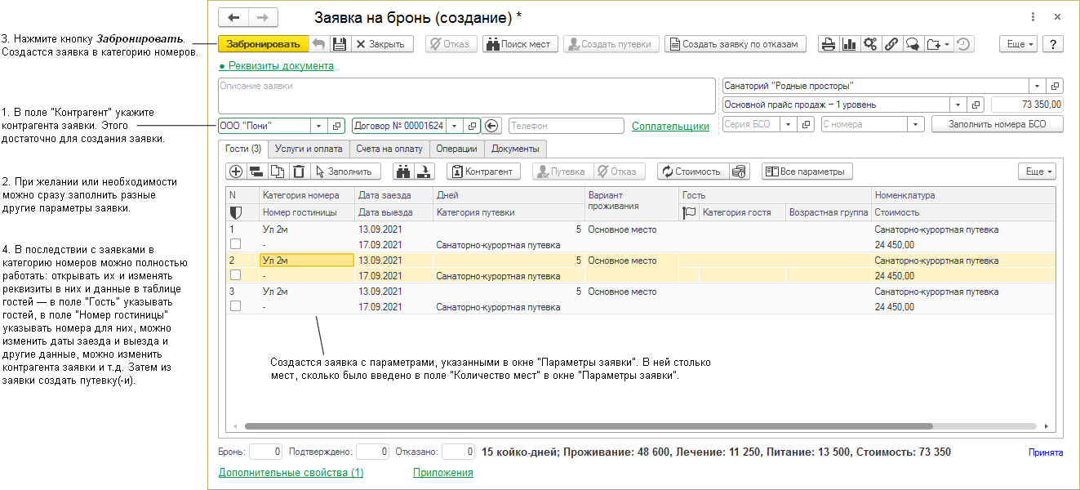The height and width of the screenshot is (490, 1080).
Task: Click the horizontal scrollbar of guests table
Action: (588, 426)
